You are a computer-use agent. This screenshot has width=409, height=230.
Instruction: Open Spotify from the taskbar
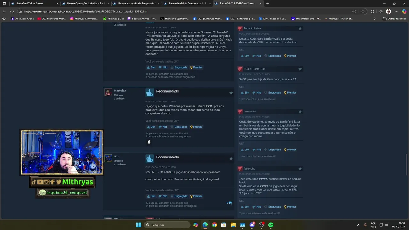(271, 225)
